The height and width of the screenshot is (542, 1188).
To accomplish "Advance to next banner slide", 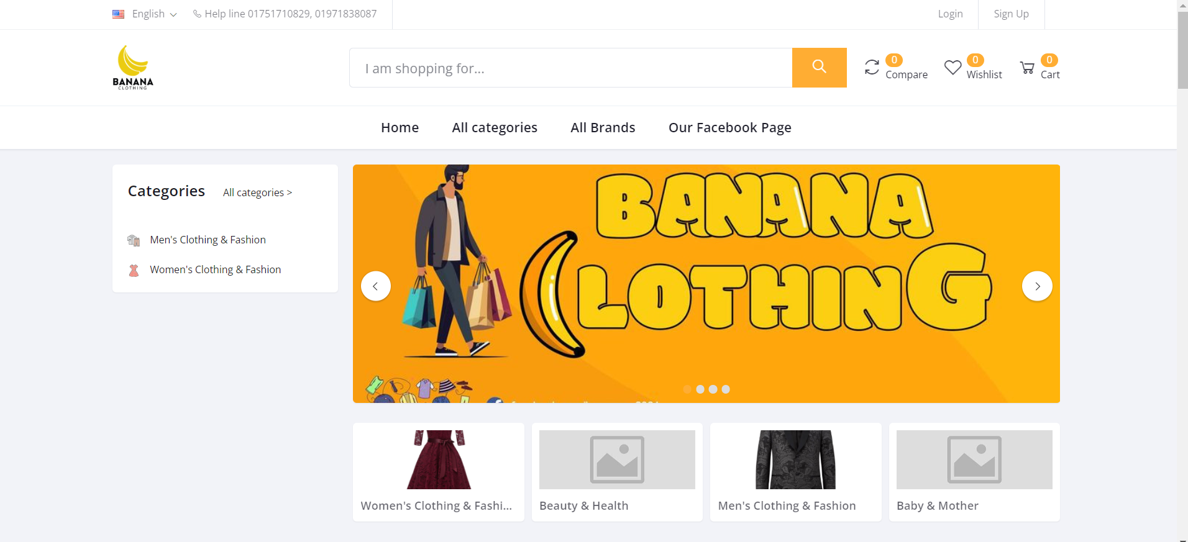I will point(1037,286).
